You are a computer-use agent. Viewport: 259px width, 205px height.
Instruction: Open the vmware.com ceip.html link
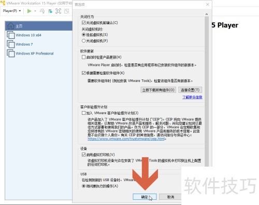click(x=126, y=139)
